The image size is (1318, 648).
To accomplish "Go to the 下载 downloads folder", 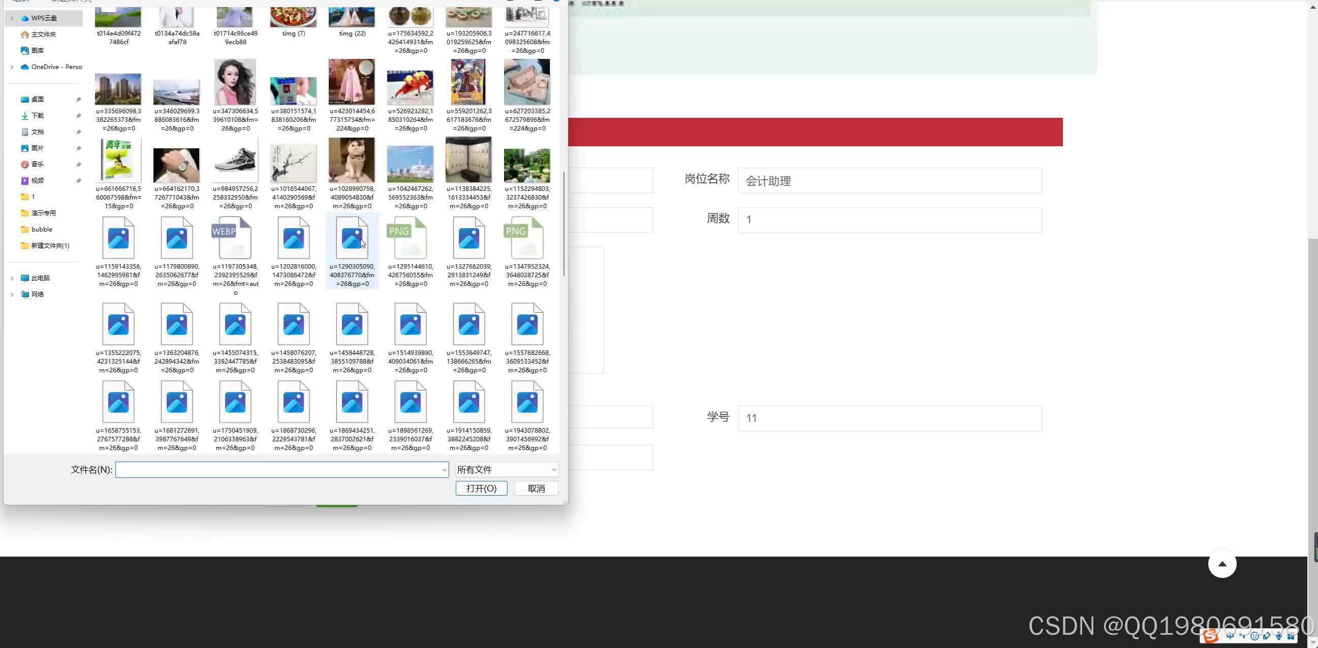I will point(37,116).
